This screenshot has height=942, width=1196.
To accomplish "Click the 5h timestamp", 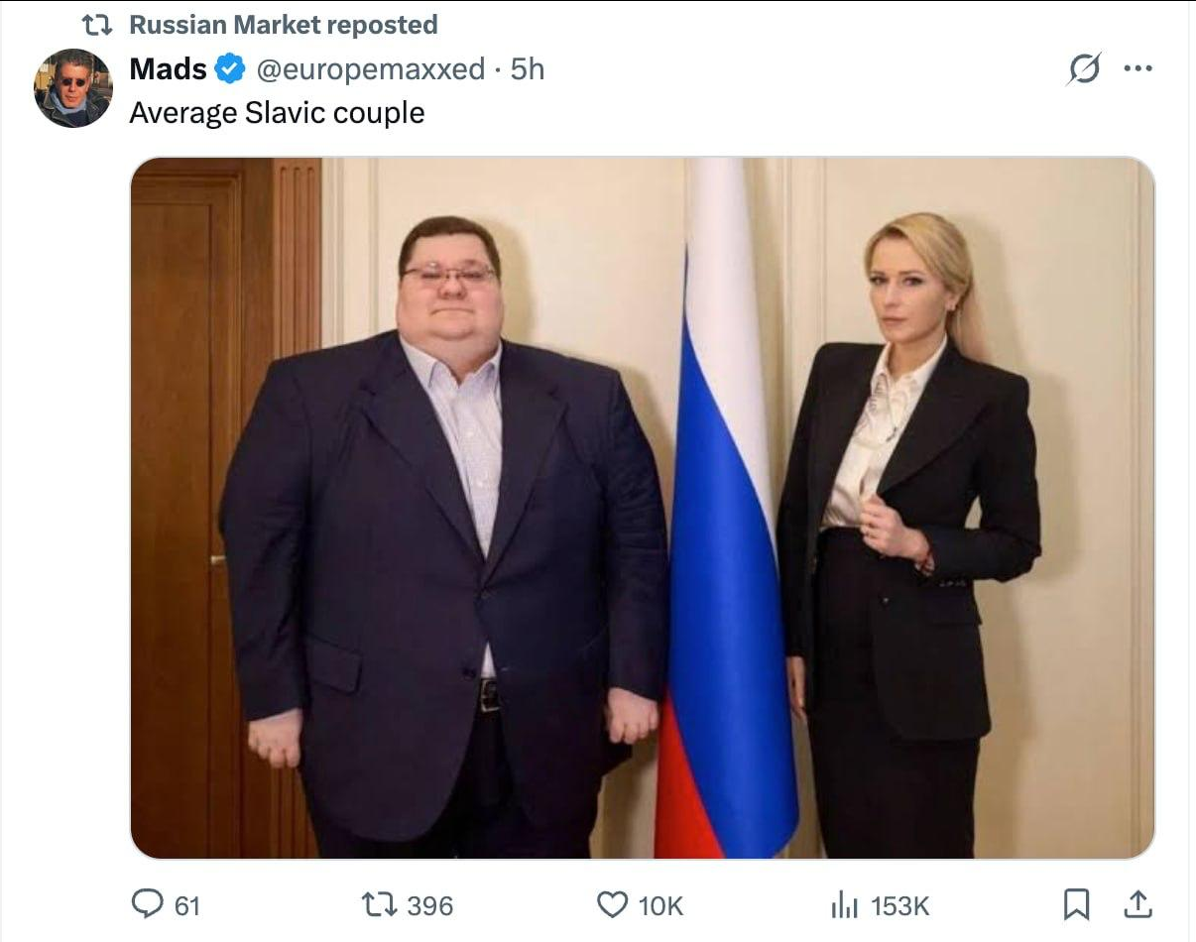I will click(528, 69).
